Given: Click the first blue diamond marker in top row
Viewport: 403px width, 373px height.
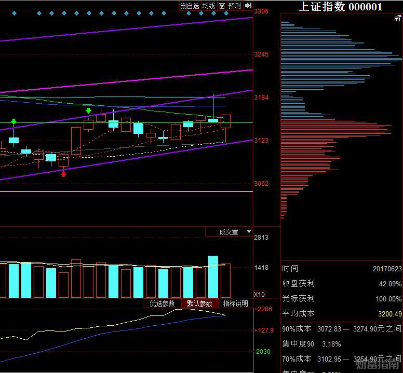Looking at the screenshot, I should (x=15, y=13).
